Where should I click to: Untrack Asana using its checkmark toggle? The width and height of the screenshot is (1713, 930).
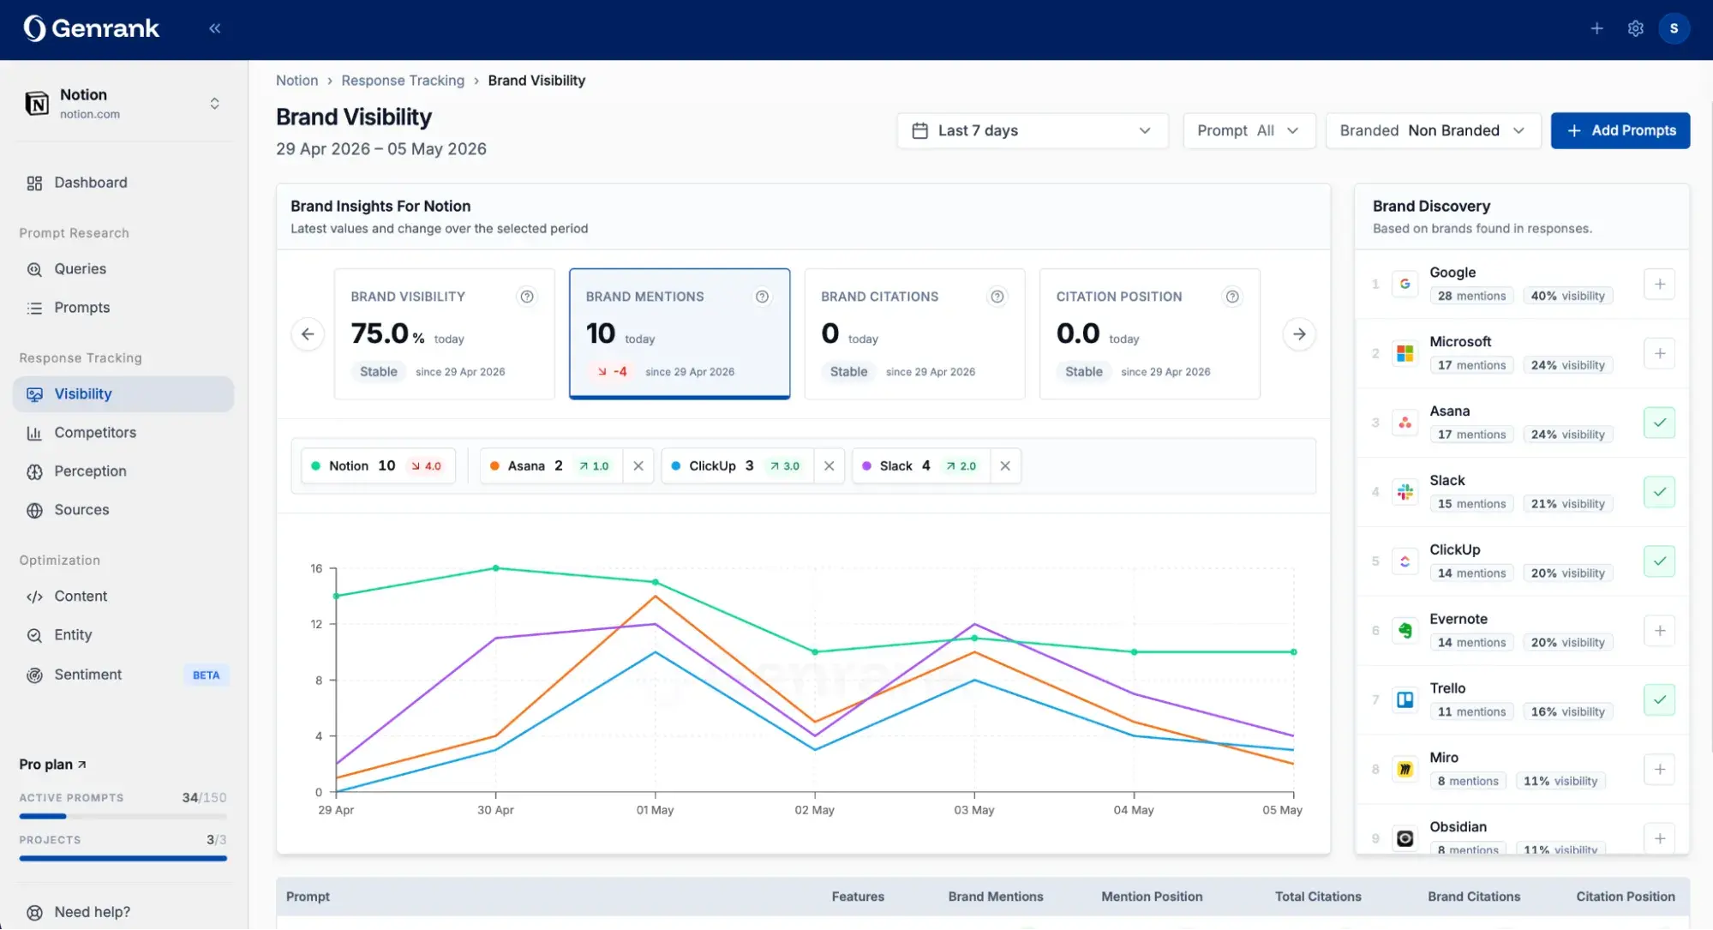click(1660, 423)
